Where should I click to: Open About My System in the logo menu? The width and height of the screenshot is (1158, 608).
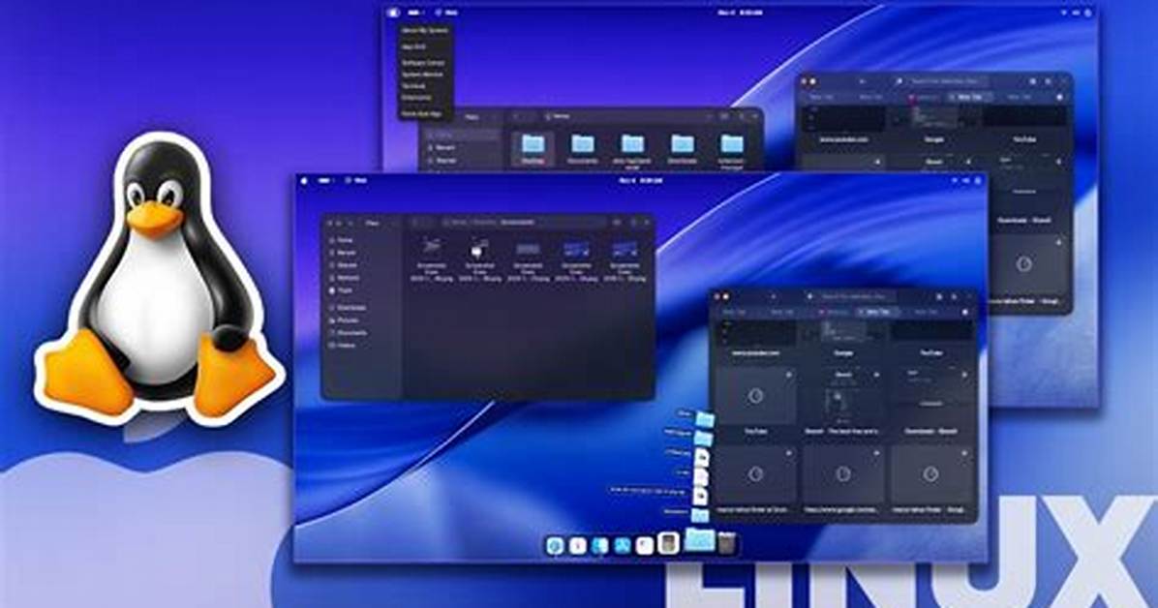click(425, 31)
